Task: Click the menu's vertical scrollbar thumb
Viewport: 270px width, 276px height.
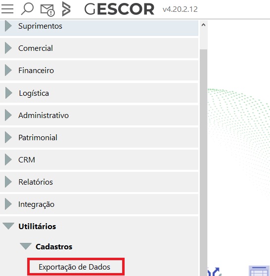Action: pyautogui.click(x=203, y=162)
